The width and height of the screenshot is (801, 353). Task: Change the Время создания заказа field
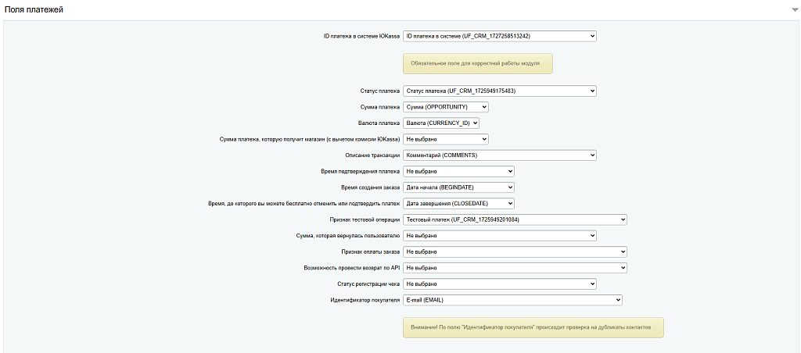[x=458, y=187]
